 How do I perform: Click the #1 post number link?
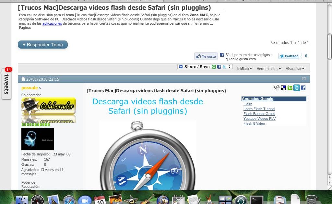303,79
